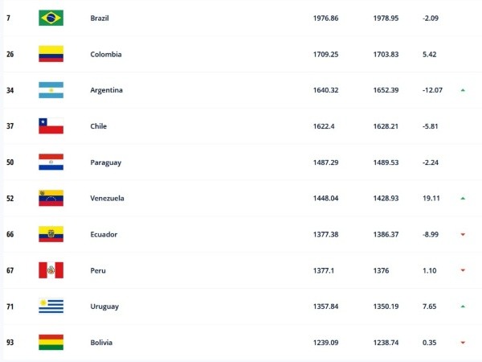482x362 pixels.
Task: Click the Peru flag icon
Action: 51,270
